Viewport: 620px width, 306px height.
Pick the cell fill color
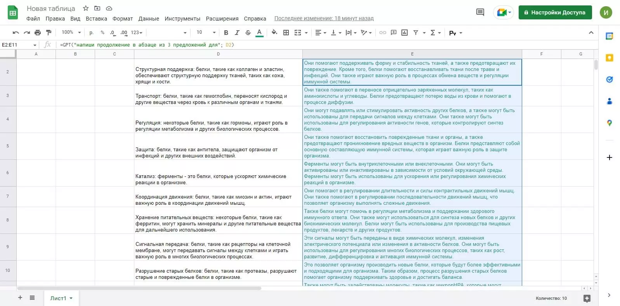(x=274, y=33)
